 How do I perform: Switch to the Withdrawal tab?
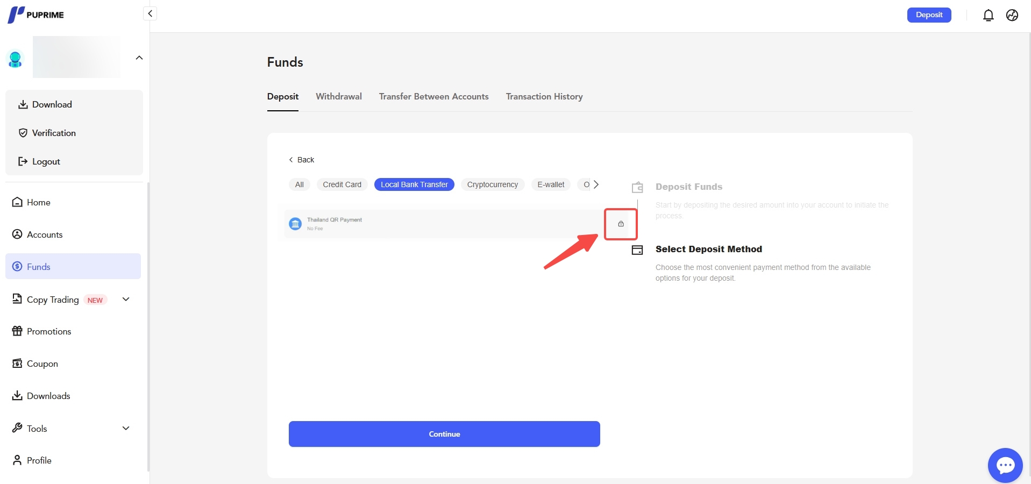point(338,97)
